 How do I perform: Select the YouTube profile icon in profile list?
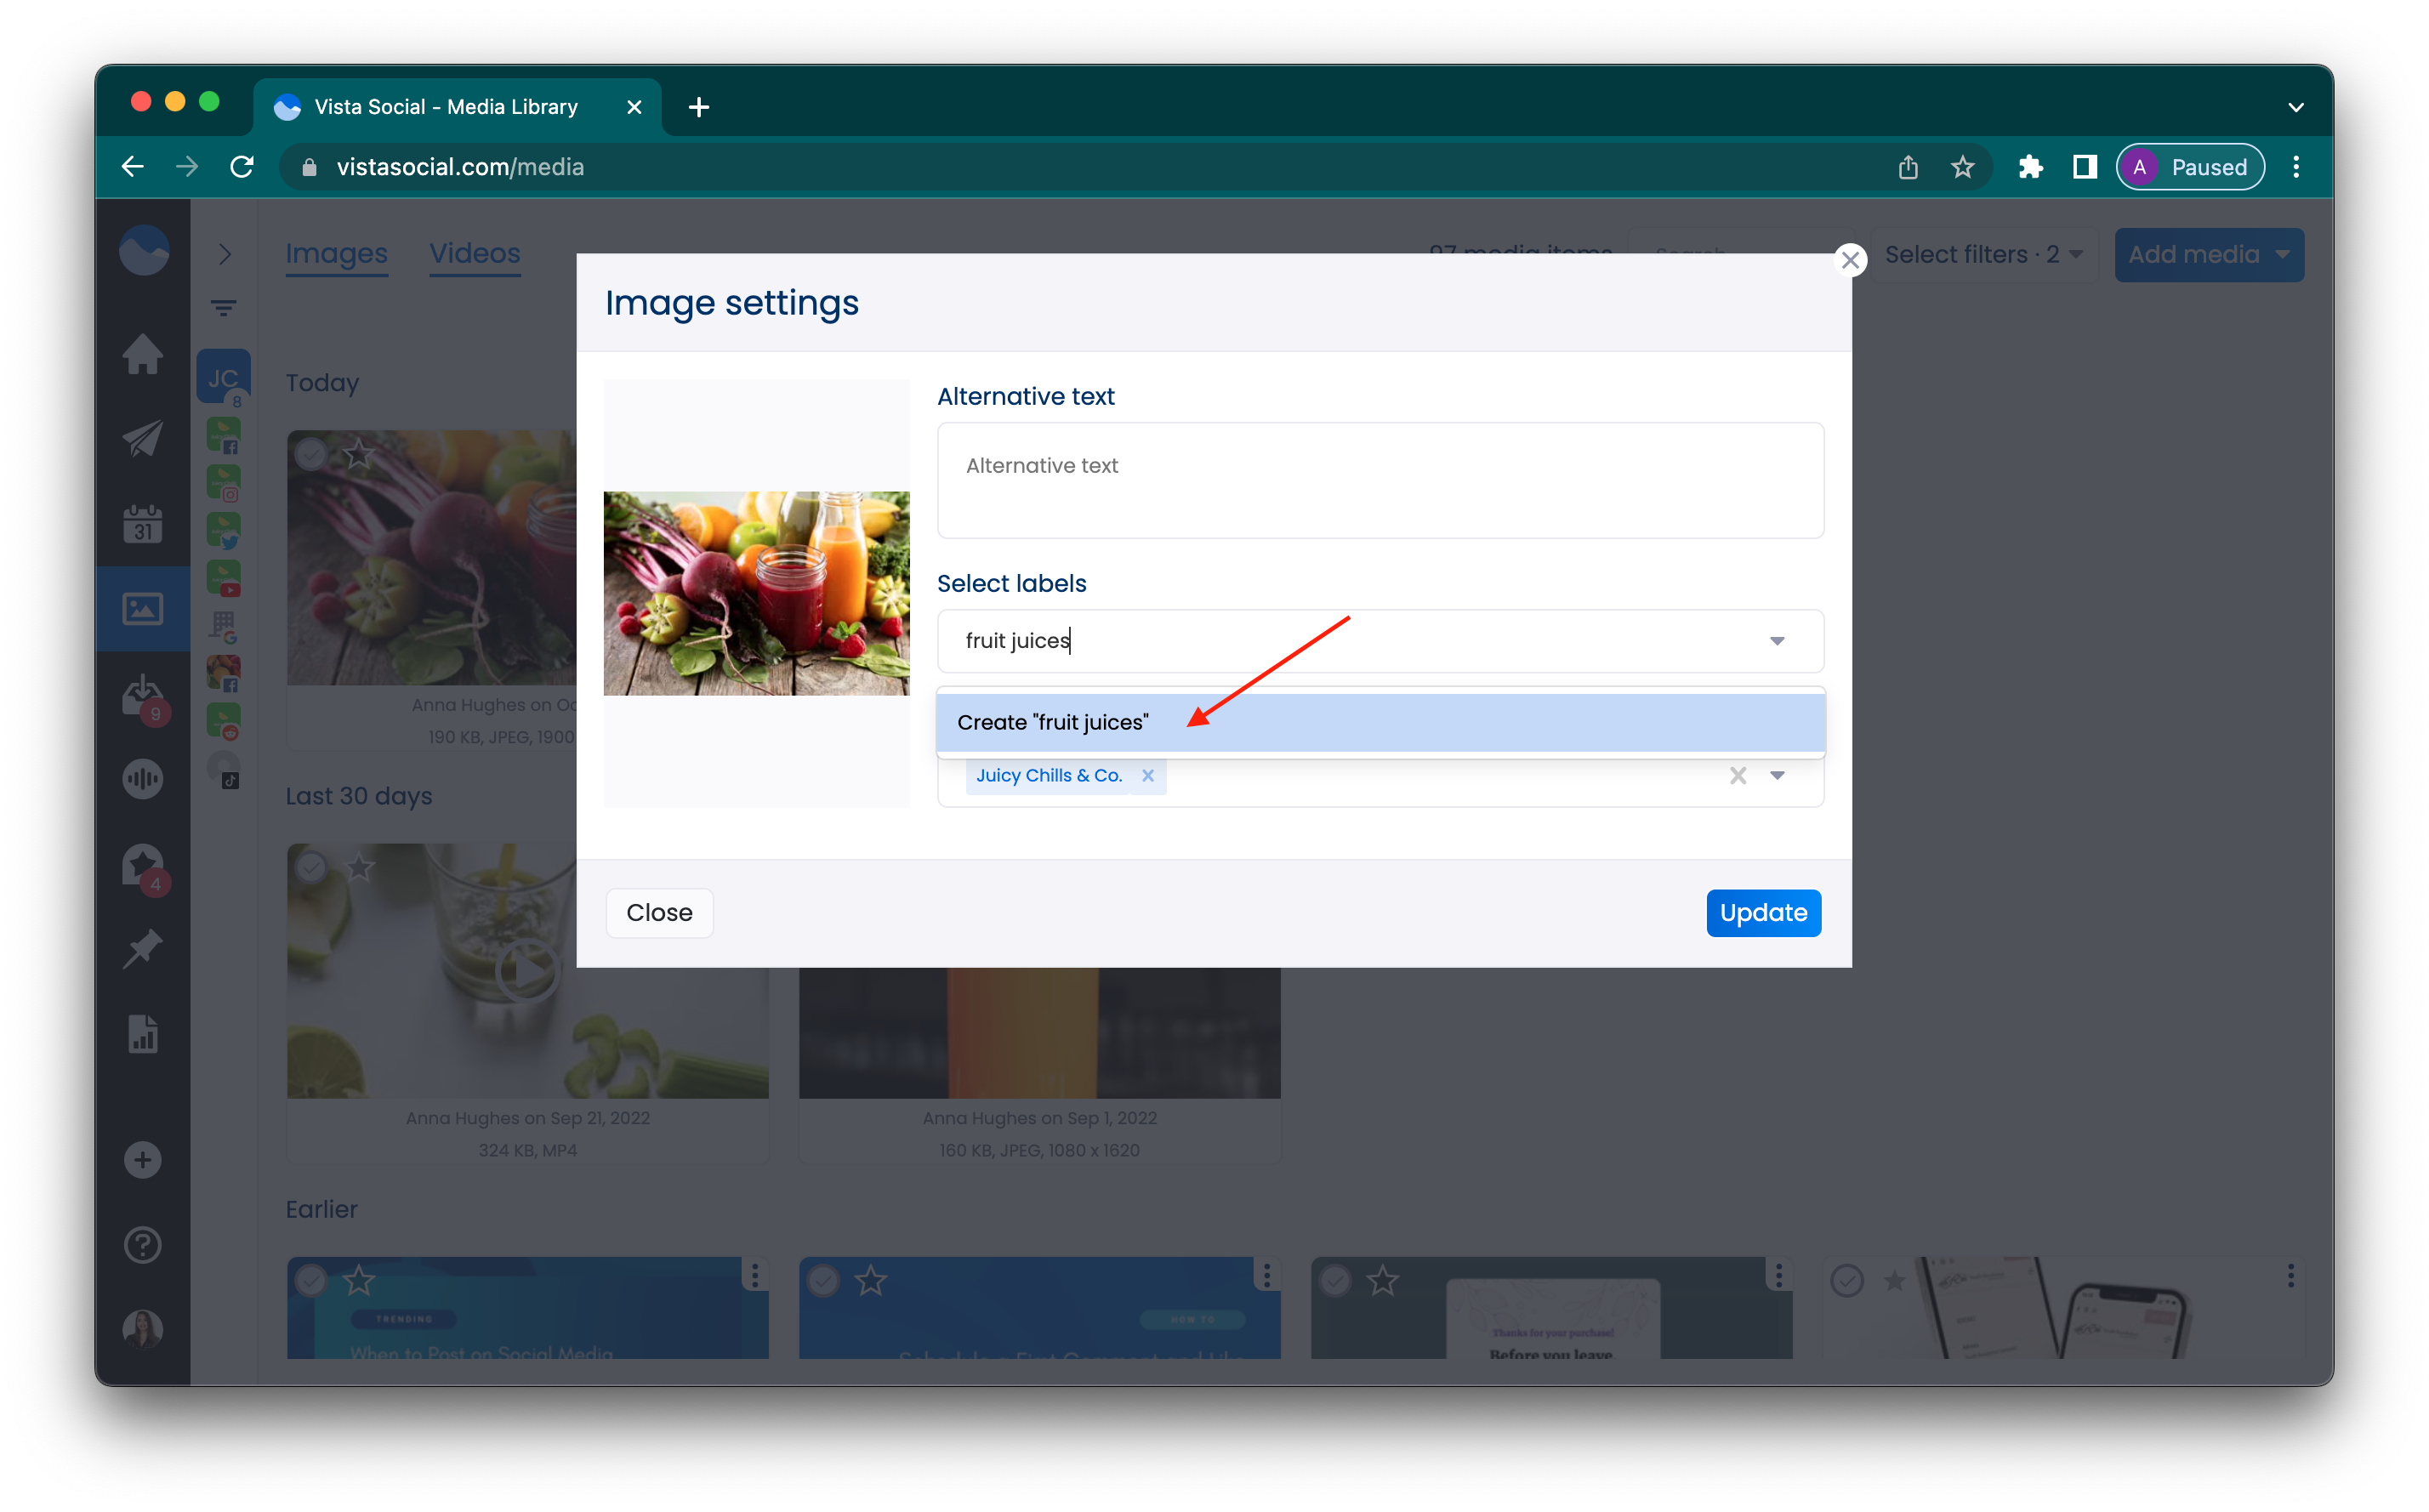224,578
